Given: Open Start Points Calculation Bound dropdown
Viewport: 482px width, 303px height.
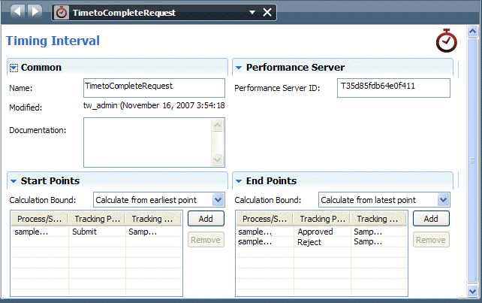Looking at the screenshot, I should click(218, 200).
